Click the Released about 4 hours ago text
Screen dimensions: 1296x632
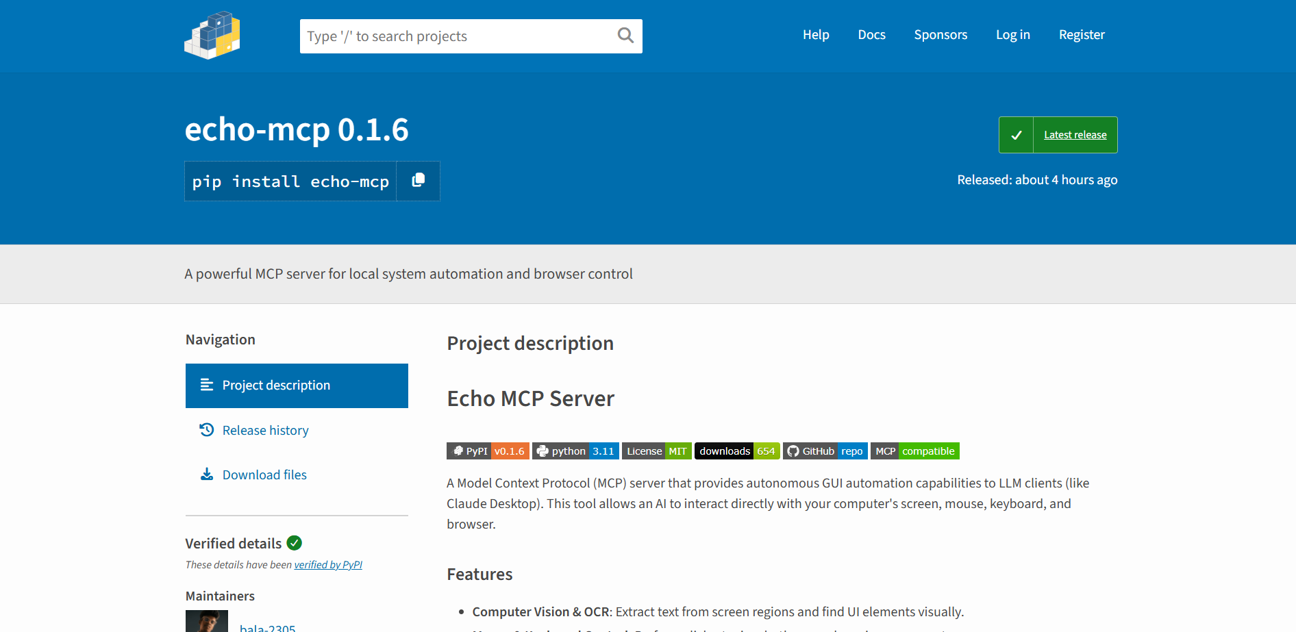pos(1037,180)
